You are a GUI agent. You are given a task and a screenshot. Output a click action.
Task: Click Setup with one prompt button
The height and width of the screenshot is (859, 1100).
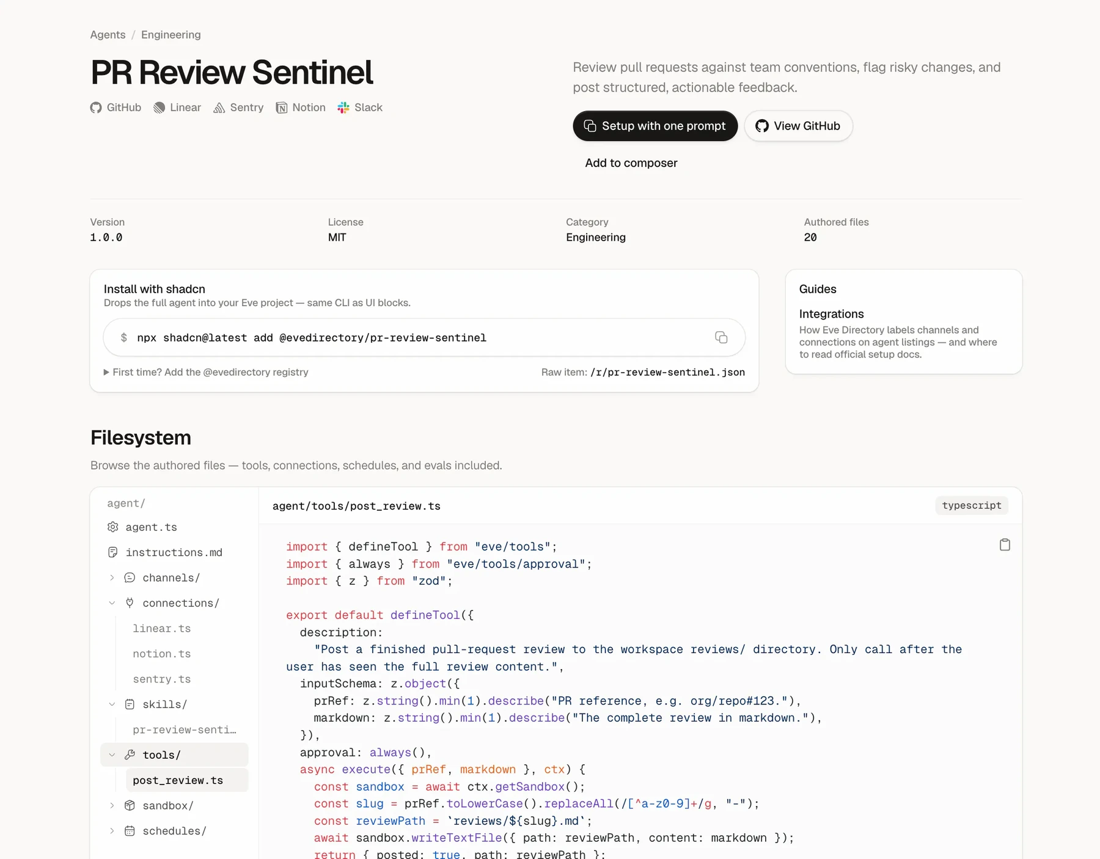click(655, 126)
